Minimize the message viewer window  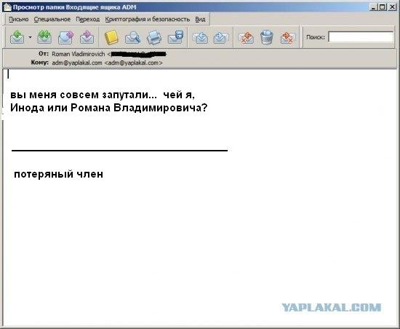click(374, 7)
